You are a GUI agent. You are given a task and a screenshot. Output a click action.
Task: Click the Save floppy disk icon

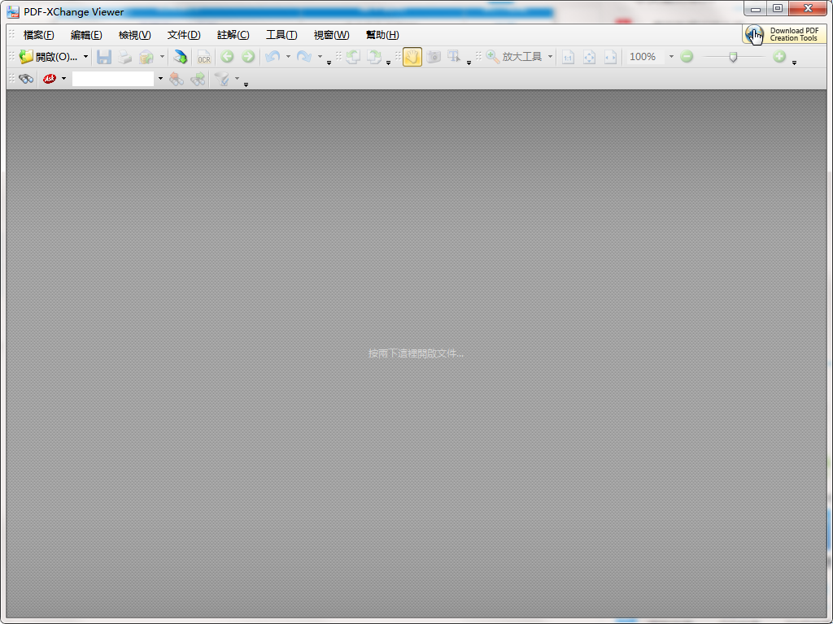coord(104,57)
